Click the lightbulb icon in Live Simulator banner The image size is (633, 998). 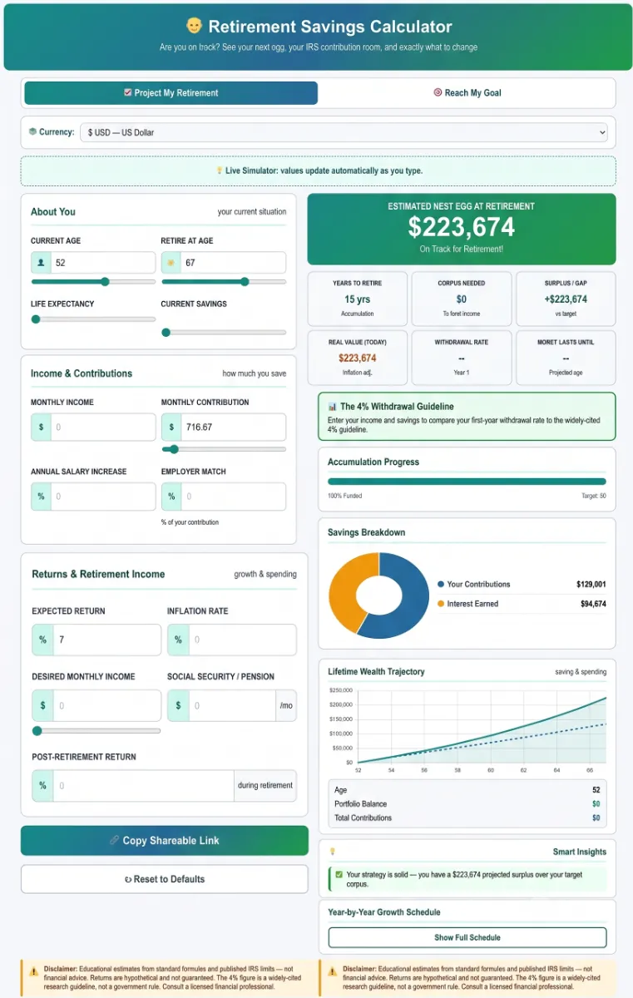coord(220,170)
